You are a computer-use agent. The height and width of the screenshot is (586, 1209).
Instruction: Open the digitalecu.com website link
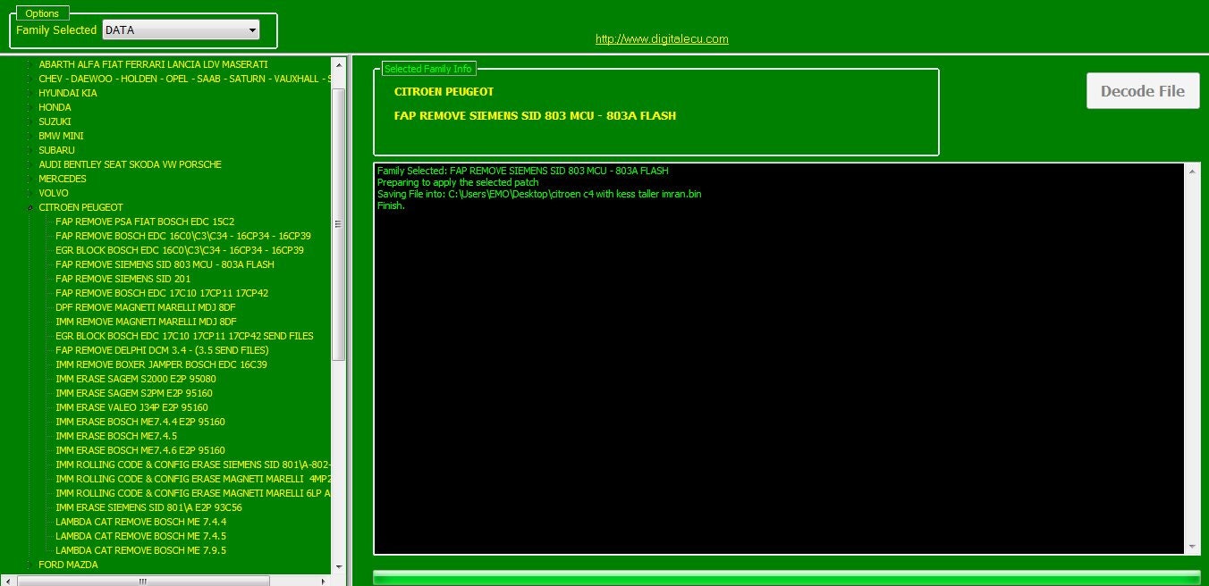pos(661,38)
